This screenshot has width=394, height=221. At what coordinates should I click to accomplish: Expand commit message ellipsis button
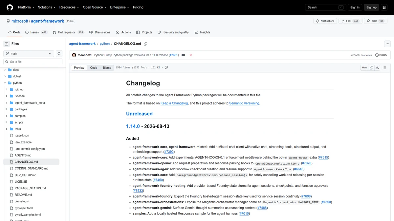(x=183, y=55)
